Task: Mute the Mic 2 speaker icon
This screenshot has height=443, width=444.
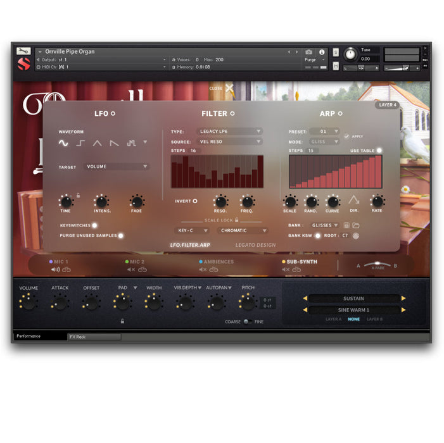Action: (129, 270)
